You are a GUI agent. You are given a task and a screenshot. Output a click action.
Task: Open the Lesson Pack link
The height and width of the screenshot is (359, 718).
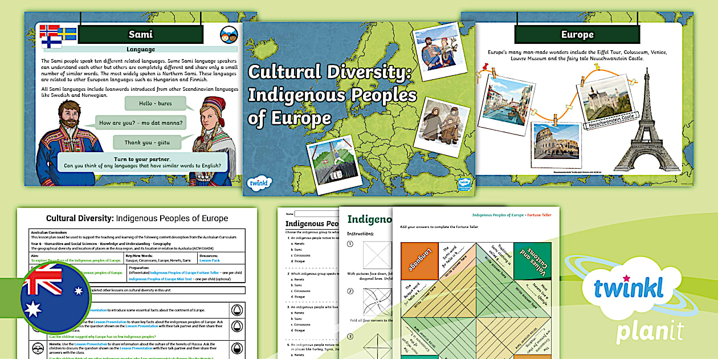point(209,259)
